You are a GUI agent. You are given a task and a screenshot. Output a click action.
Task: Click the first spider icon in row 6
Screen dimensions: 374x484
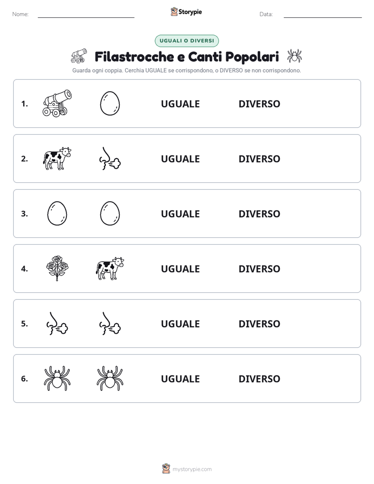(x=57, y=378)
